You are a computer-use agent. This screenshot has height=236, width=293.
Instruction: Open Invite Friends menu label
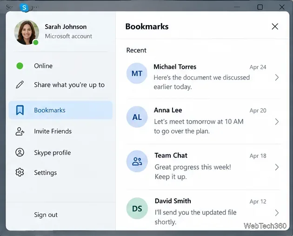pyautogui.click(x=53, y=131)
